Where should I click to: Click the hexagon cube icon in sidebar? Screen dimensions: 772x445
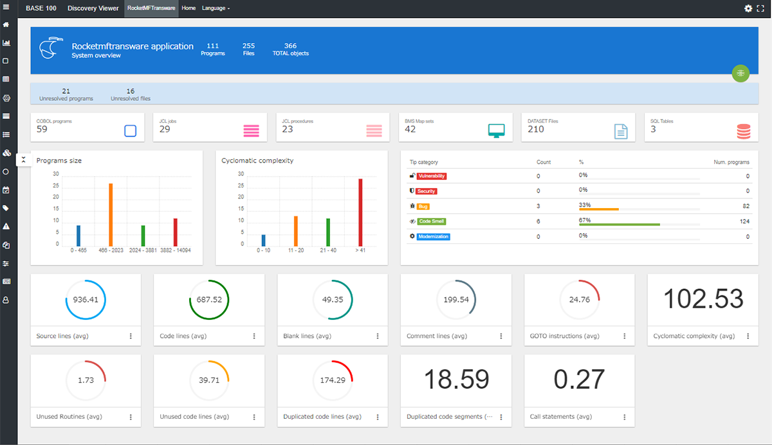pyautogui.click(x=6, y=98)
